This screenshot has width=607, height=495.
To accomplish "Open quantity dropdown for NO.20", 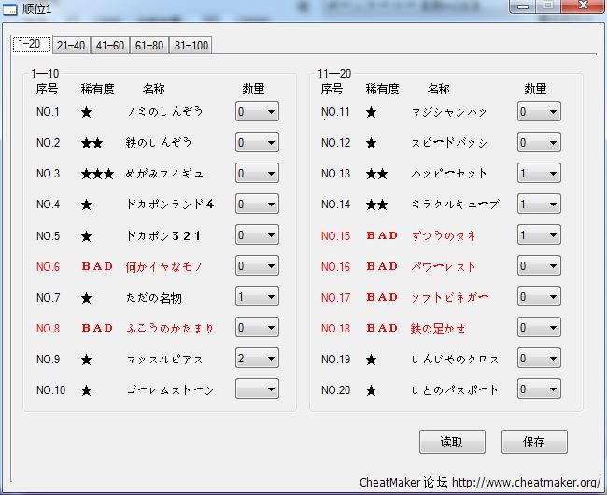I will 539,389.
